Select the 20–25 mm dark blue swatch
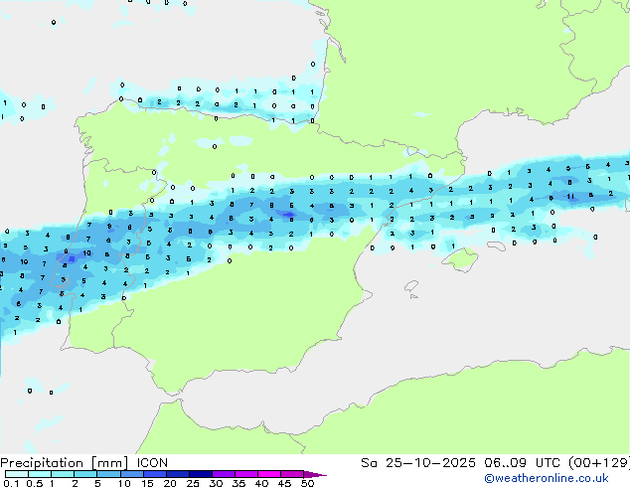630x487 pixels. [178, 474]
